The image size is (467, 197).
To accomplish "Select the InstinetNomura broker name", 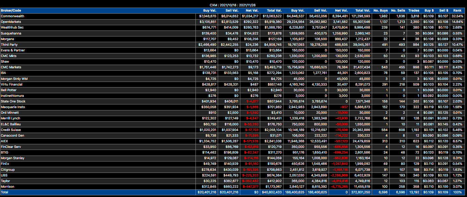I will tap(13, 96).
